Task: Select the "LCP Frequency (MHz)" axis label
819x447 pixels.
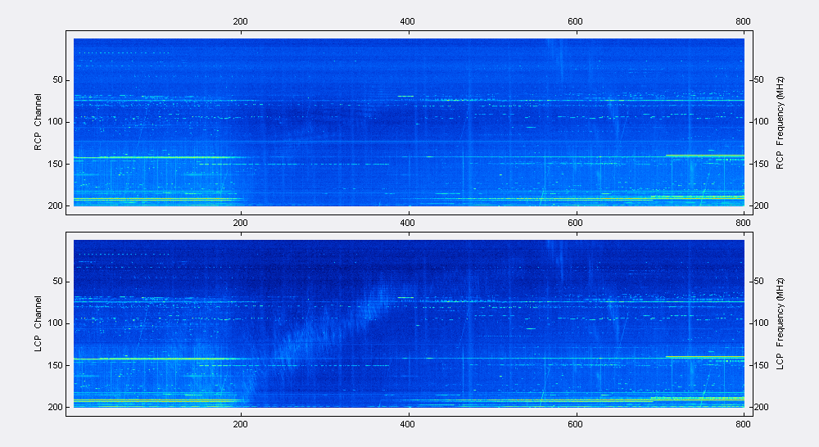Action: pyautogui.click(x=780, y=324)
